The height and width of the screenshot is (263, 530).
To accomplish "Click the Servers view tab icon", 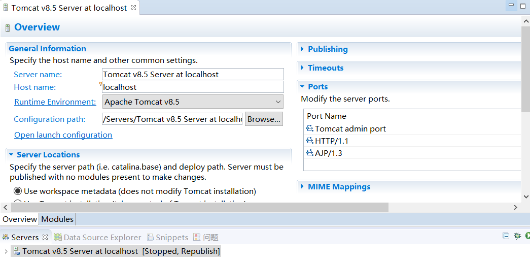I will click(x=6, y=237).
